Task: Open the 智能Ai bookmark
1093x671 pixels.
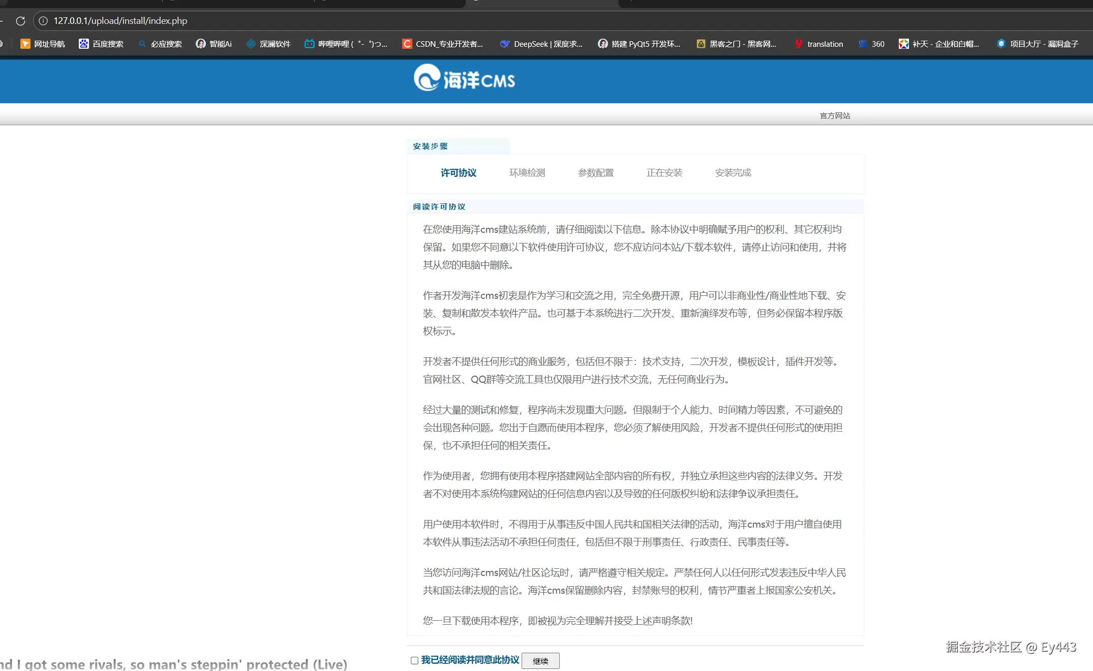Action: (x=214, y=44)
